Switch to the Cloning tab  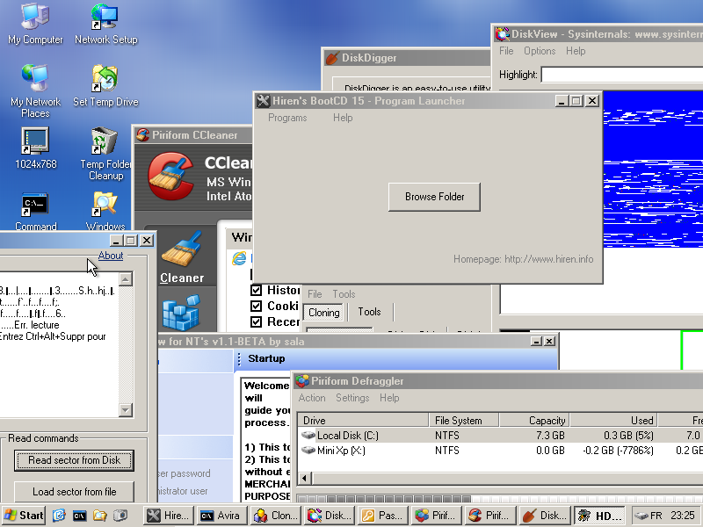coord(323,313)
